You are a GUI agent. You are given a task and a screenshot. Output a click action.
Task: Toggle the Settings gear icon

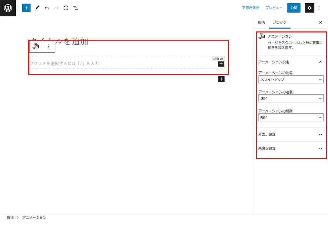309,8
